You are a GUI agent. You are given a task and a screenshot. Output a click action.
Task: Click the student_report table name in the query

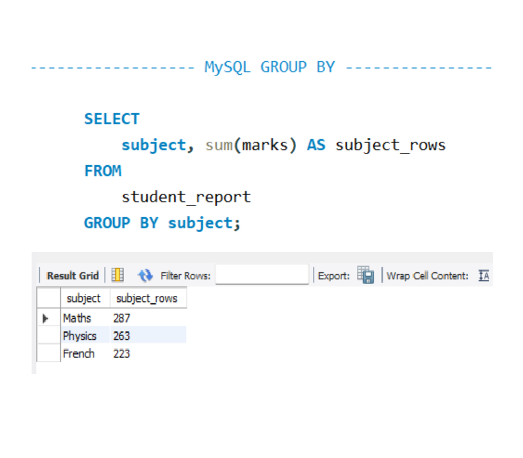[186, 197]
